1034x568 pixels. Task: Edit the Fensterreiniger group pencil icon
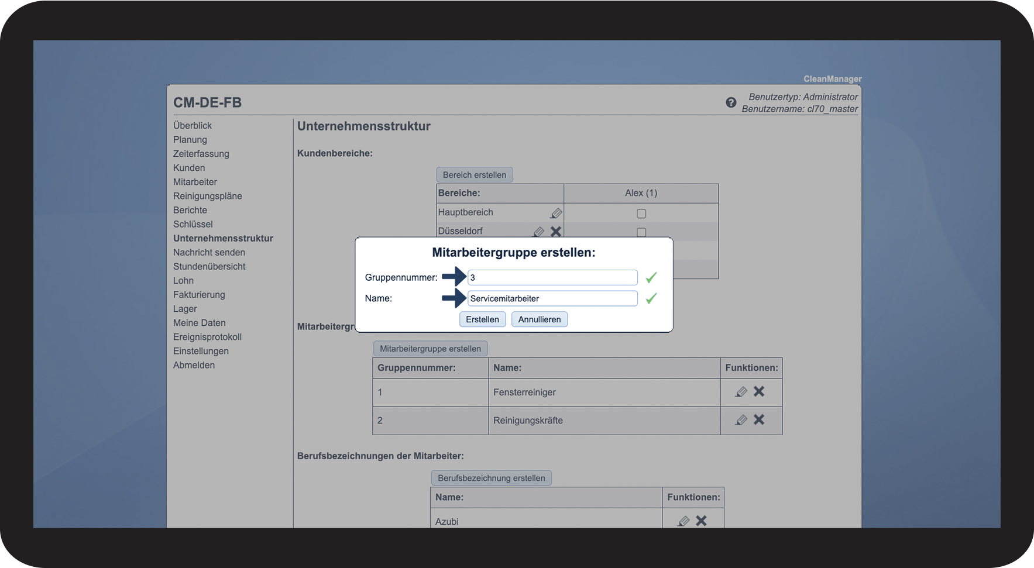(741, 392)
